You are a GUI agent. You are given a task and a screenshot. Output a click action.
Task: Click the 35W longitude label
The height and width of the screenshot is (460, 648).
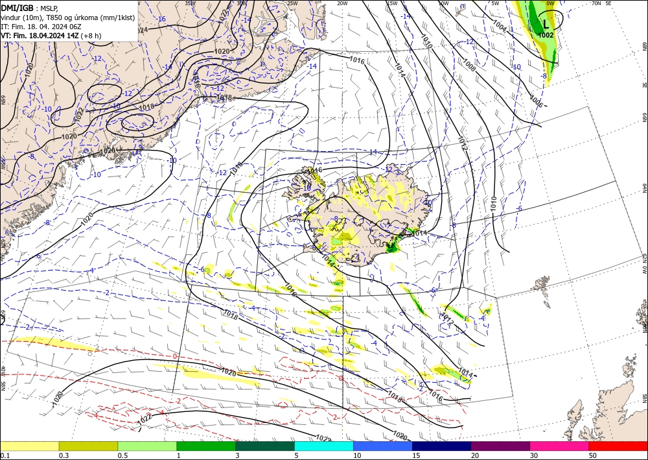point(190,3)
